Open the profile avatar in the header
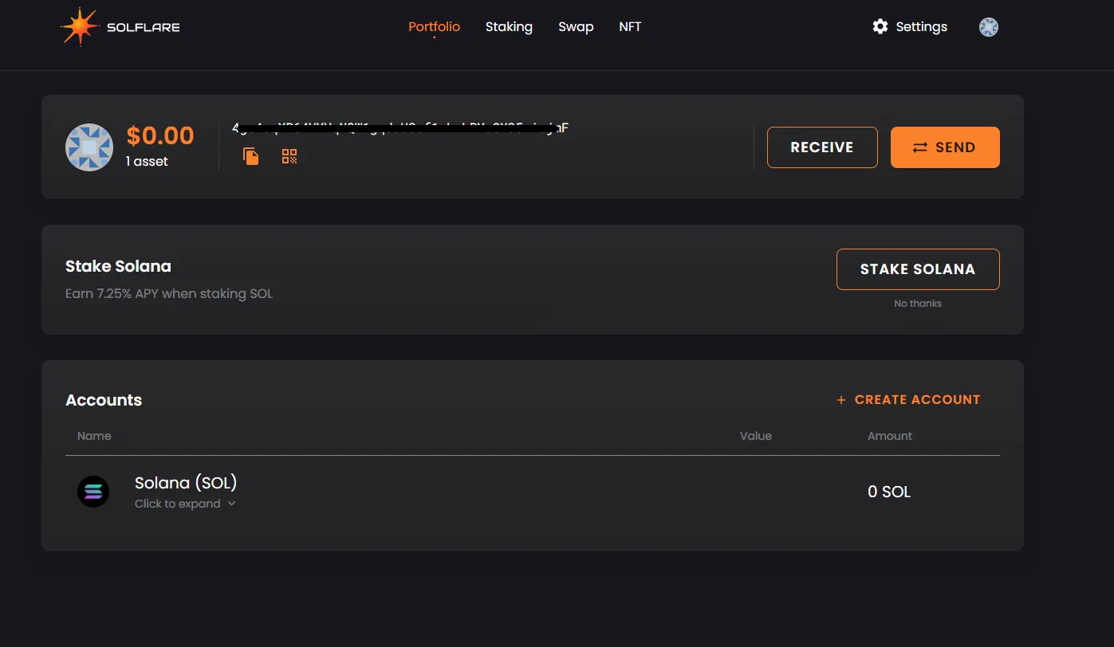The image size is (1114, 647). click(989, 27)
